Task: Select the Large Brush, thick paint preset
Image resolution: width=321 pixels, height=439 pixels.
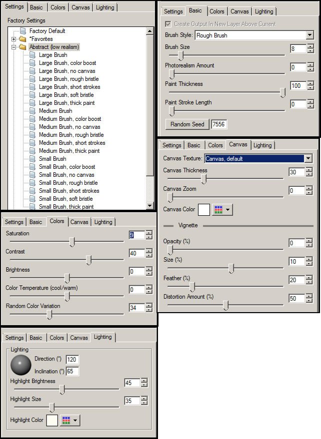Action: (x=66, y=103)
